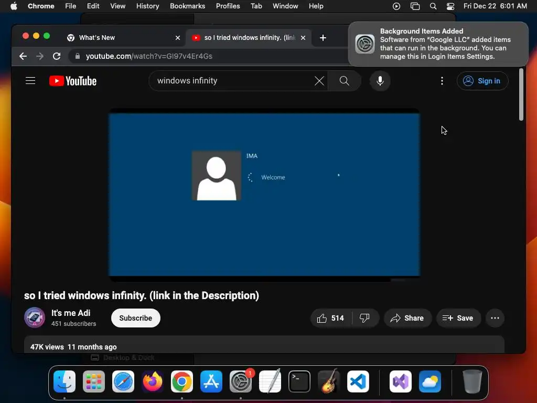Click the magnifier search button
The width and height of the screenshot is (537, 403).
[x=344, y=81]
